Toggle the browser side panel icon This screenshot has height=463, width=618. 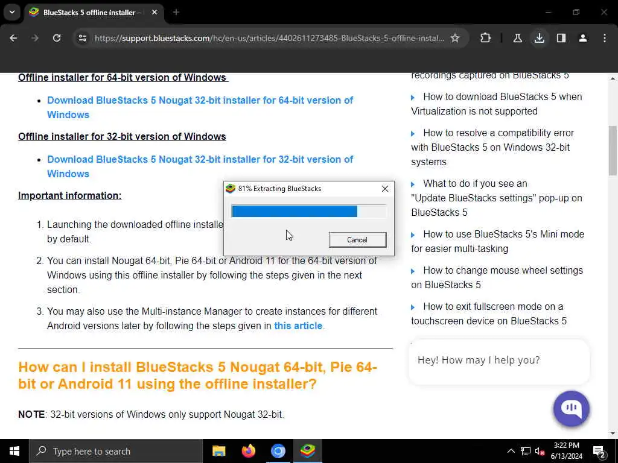point(561,38)
